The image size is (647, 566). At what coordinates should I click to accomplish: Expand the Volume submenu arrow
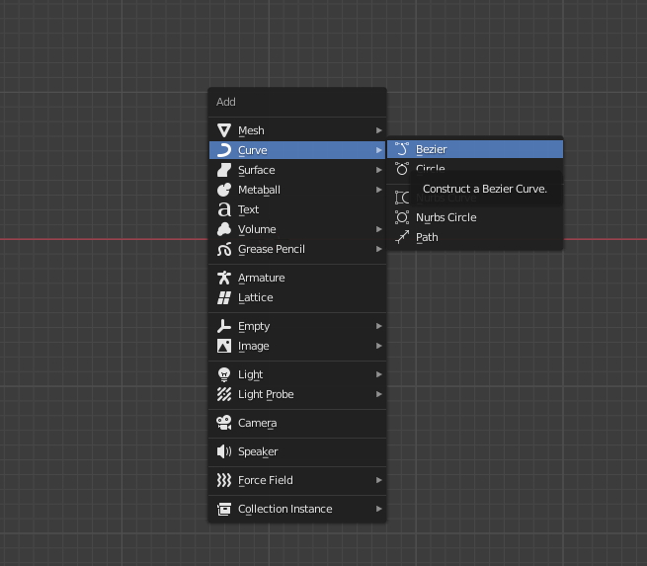click(x=378, y=229)
